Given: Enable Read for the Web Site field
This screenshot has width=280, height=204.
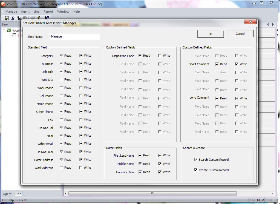Looking at the screenshot, I should tap(62, 80).
